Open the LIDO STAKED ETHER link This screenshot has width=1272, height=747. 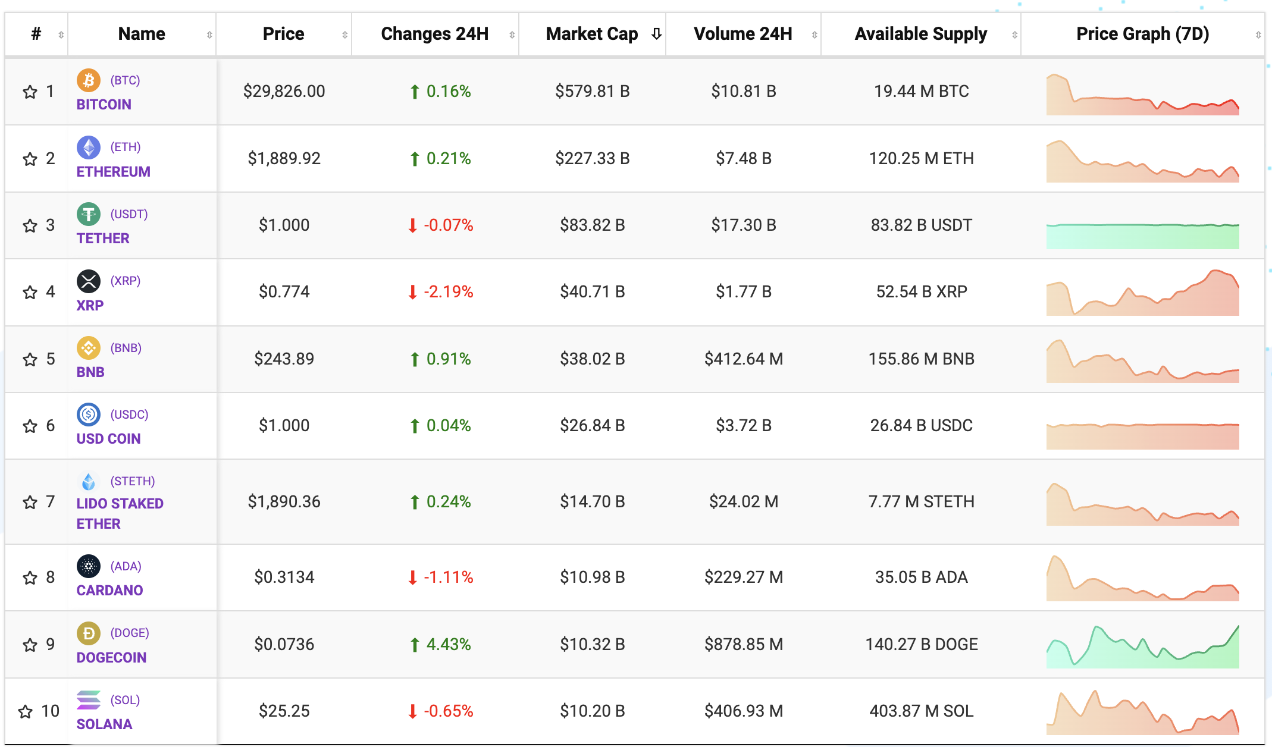point(120,514)
